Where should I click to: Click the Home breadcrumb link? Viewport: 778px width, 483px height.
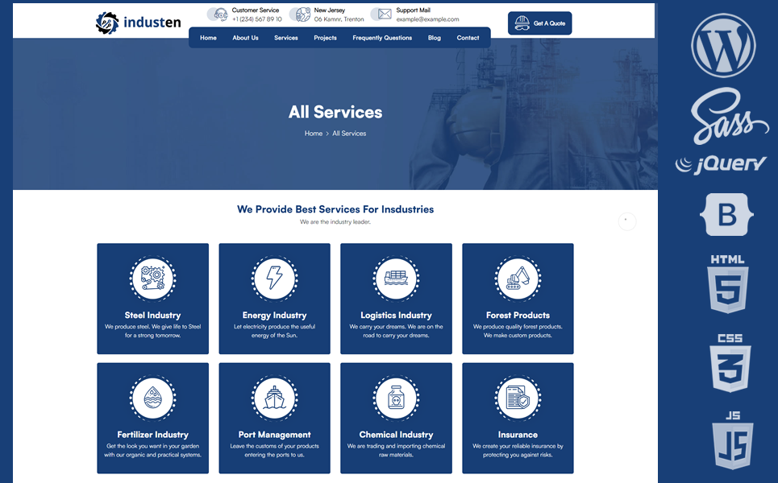click(x=314, y=134)
